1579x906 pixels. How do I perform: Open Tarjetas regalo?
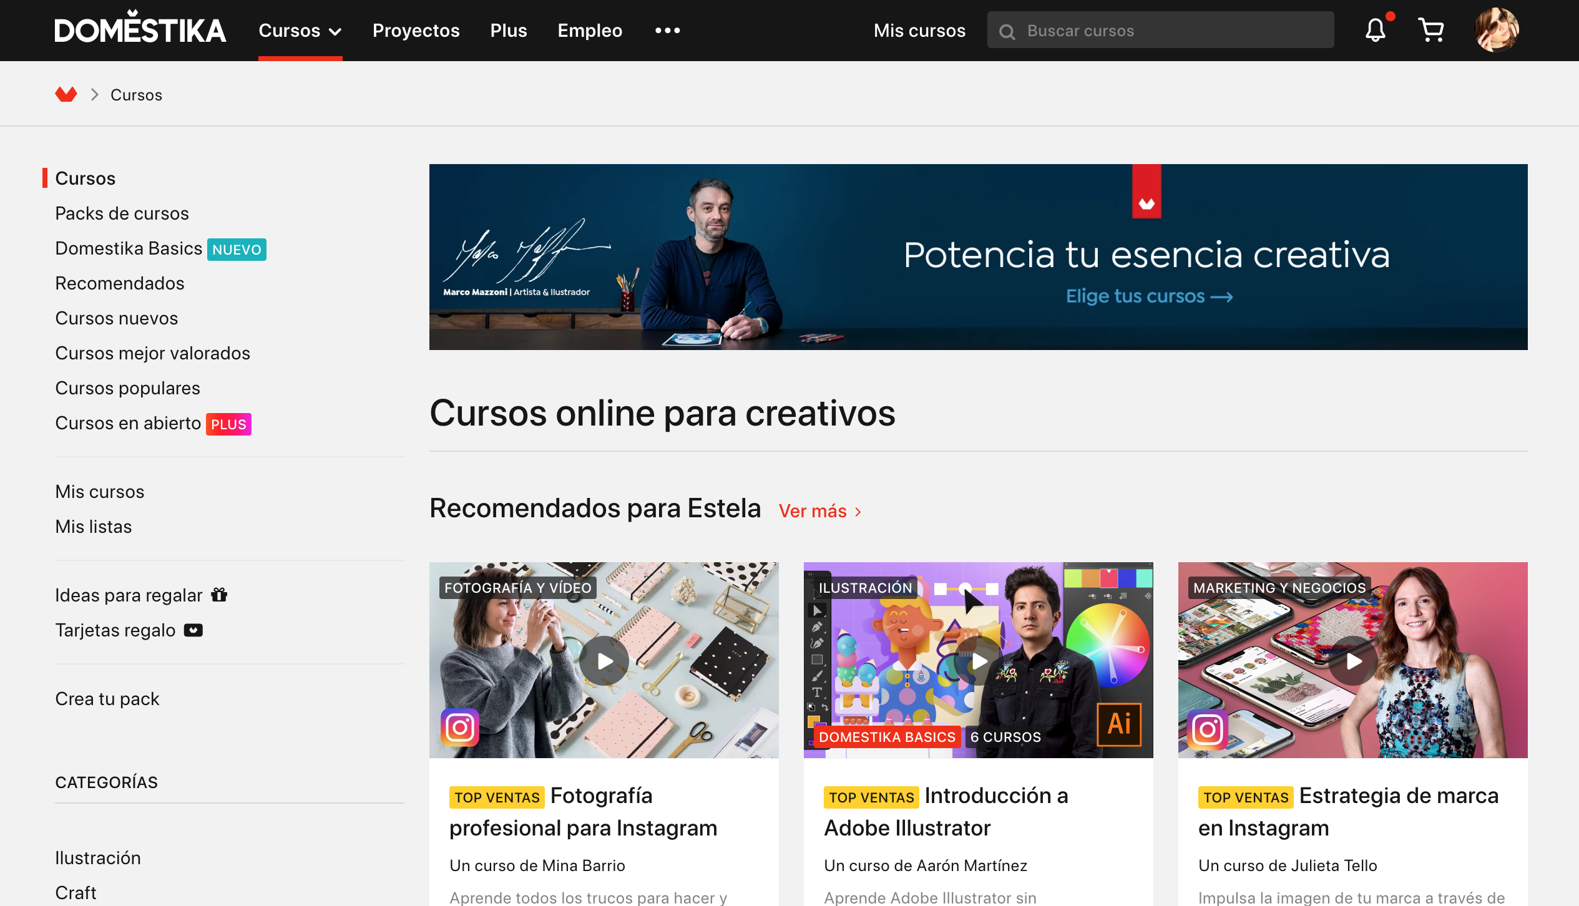click(x=115, y=630)
